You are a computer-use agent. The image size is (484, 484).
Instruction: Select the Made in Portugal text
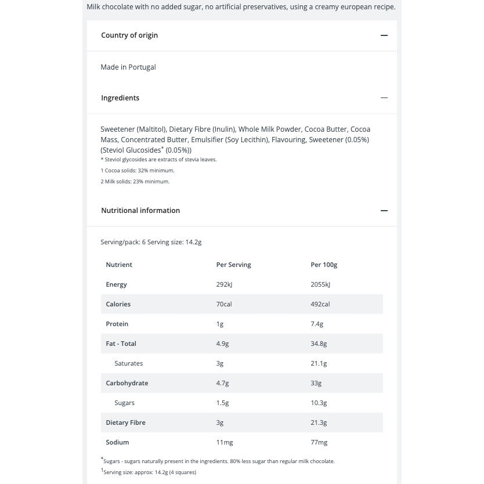[x=128, y=67]
